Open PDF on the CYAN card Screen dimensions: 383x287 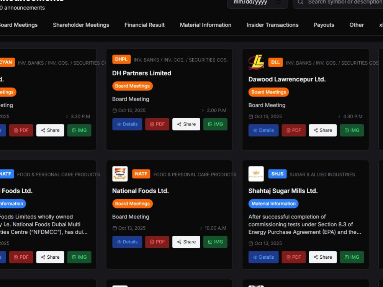tap(21, 130)
